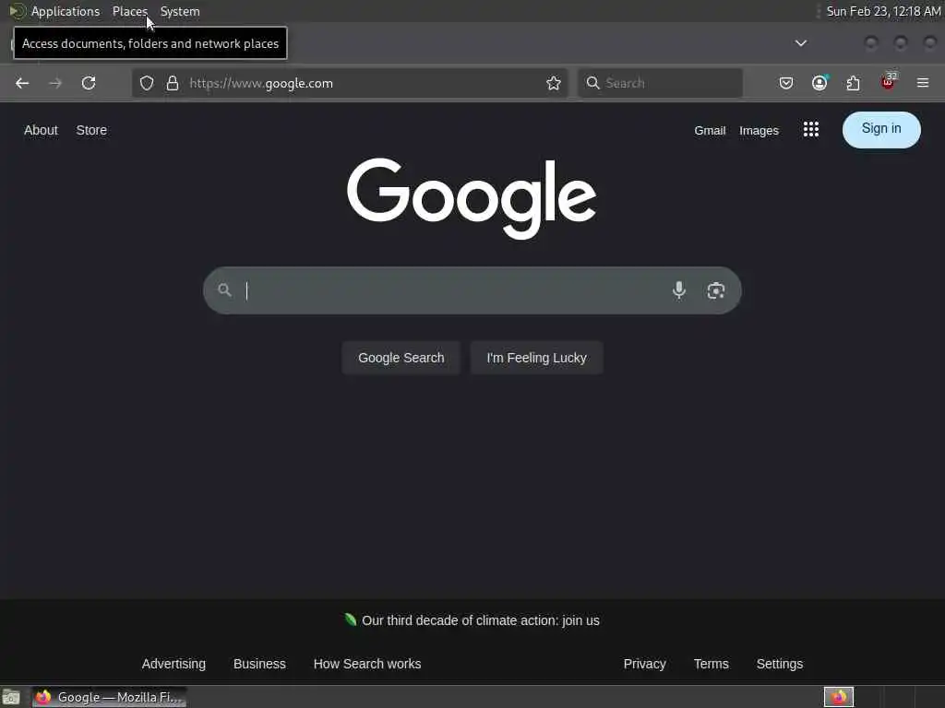The width and height of the screenshot is (945, 708).
Task: Open the Store link
Action: coord(91,130)
